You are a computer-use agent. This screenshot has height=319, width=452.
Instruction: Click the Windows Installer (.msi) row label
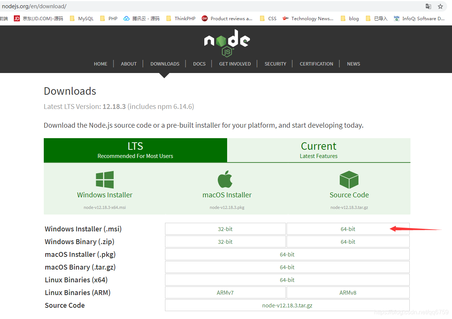83,229
